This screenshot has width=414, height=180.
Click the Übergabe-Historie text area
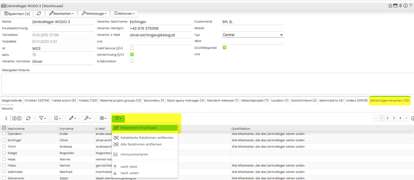pos(207,84)
